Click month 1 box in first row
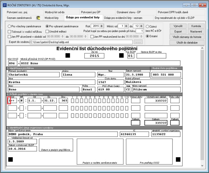This screenshot has width=209, height=173. [72, 101]
